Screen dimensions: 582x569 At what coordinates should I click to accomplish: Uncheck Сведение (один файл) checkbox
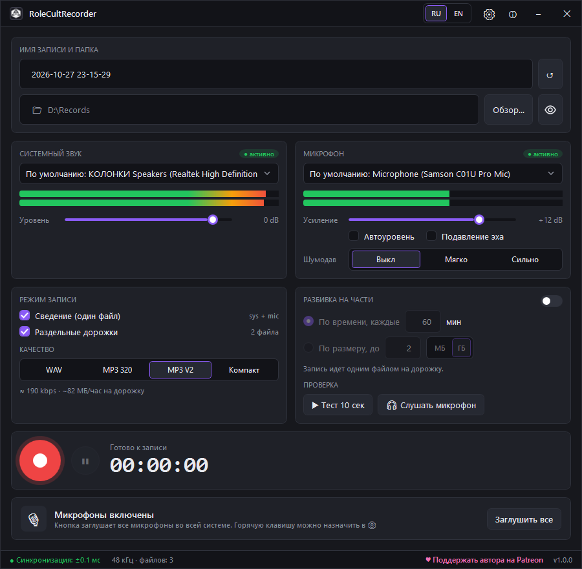[25, 315]
